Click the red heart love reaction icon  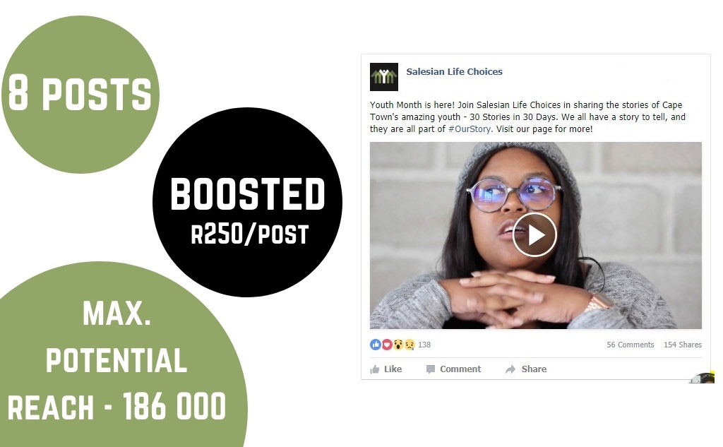(387, 345)
